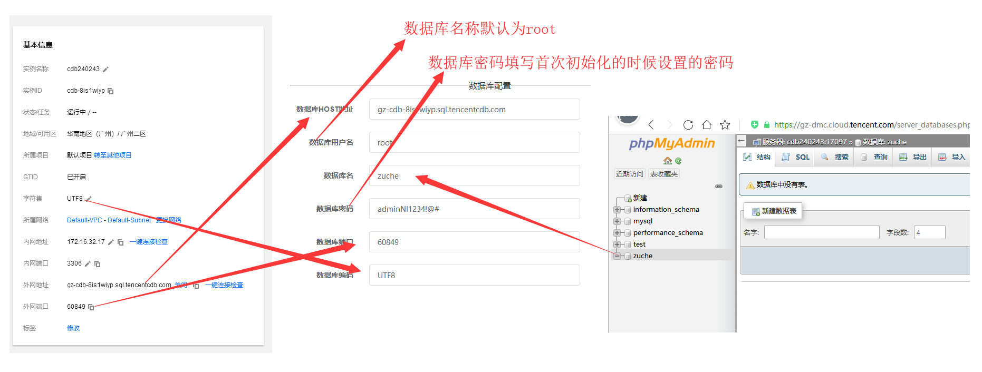Open the 导入 tab
The width and height of the screenshot is (982, 372).
(x=952, y=157)
